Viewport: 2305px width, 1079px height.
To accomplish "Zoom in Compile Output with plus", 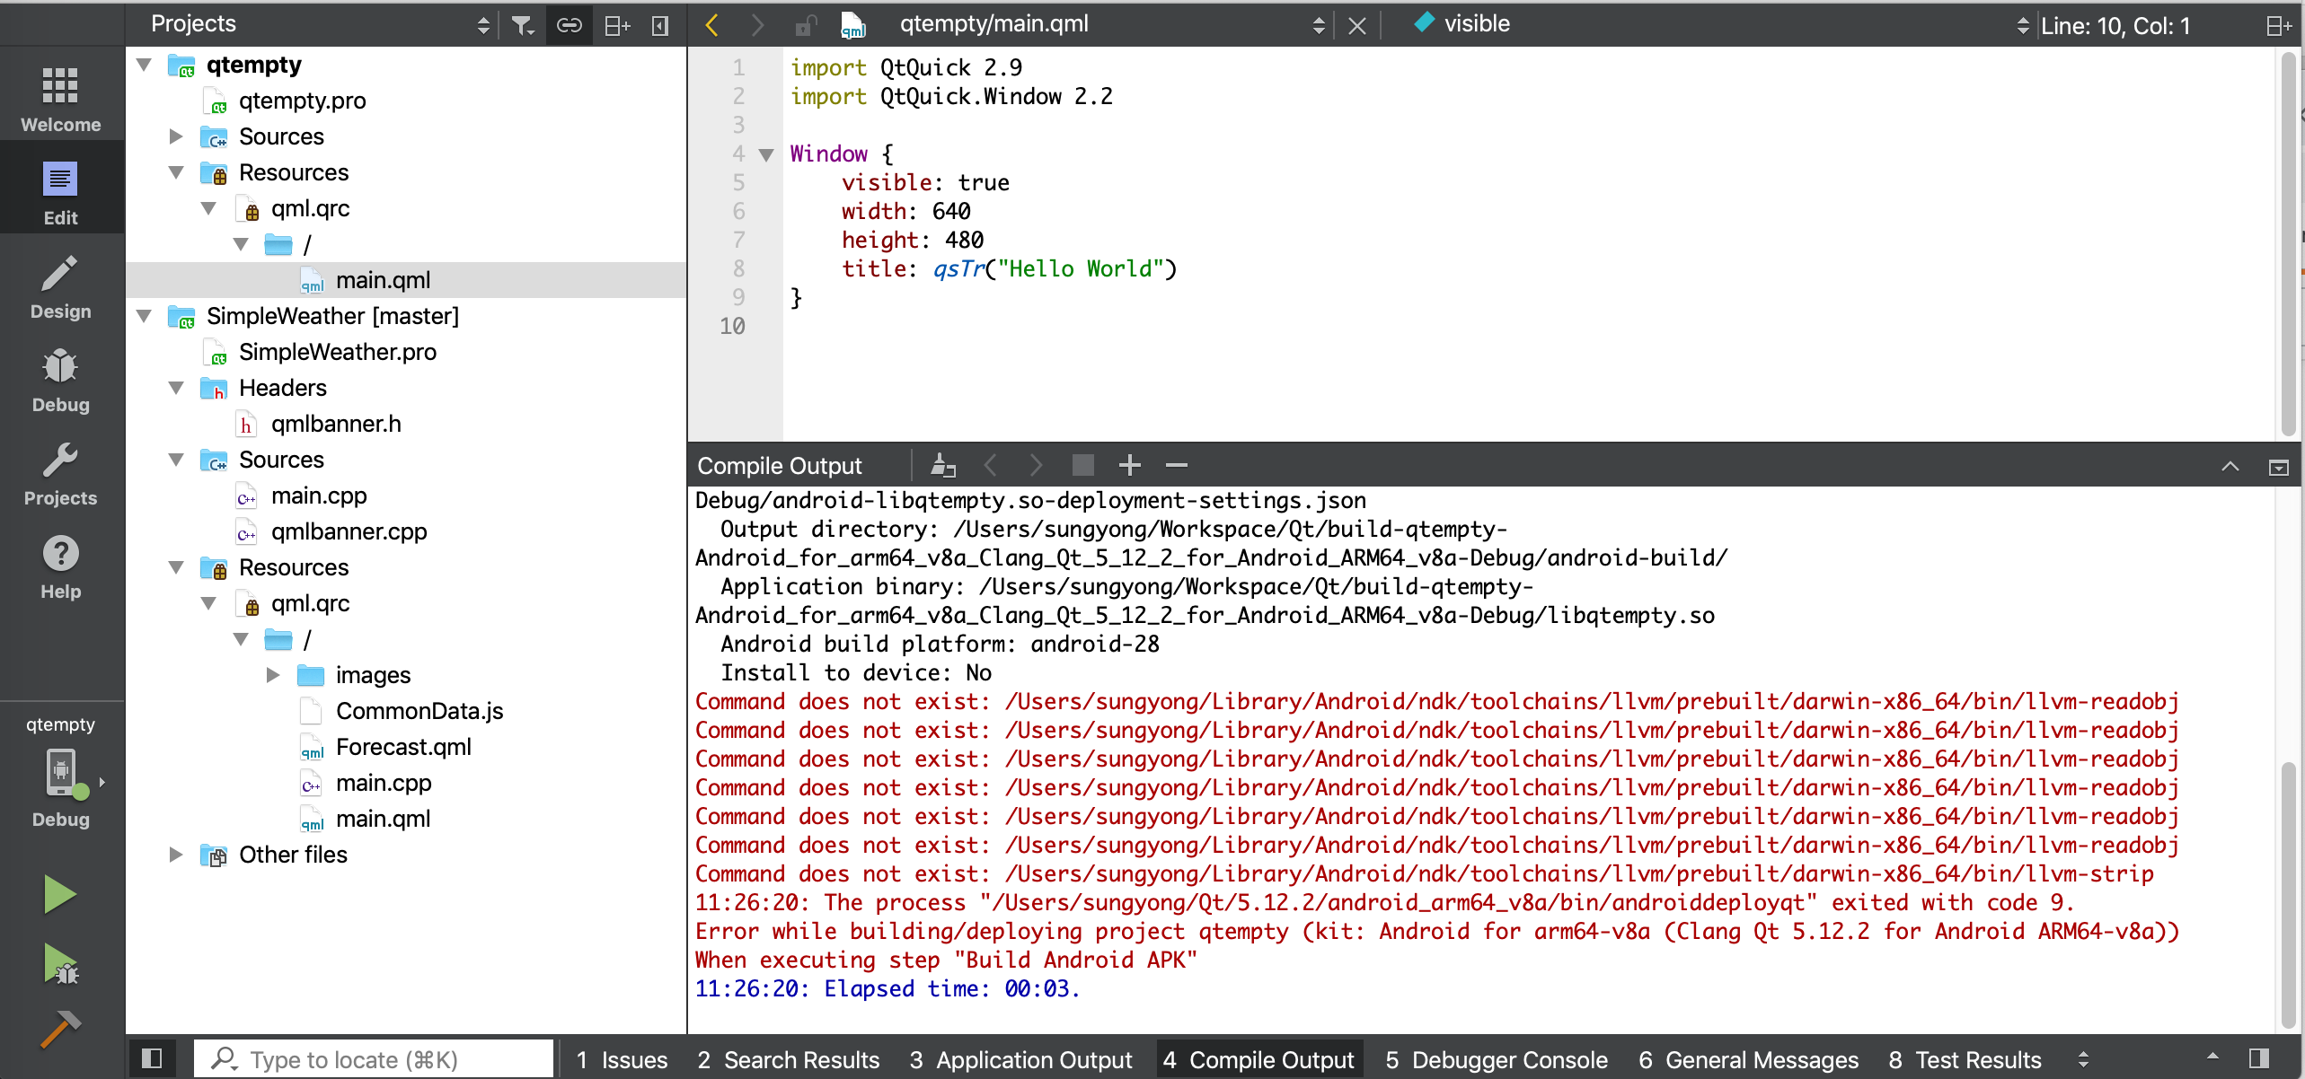I will coord(1129,465).
